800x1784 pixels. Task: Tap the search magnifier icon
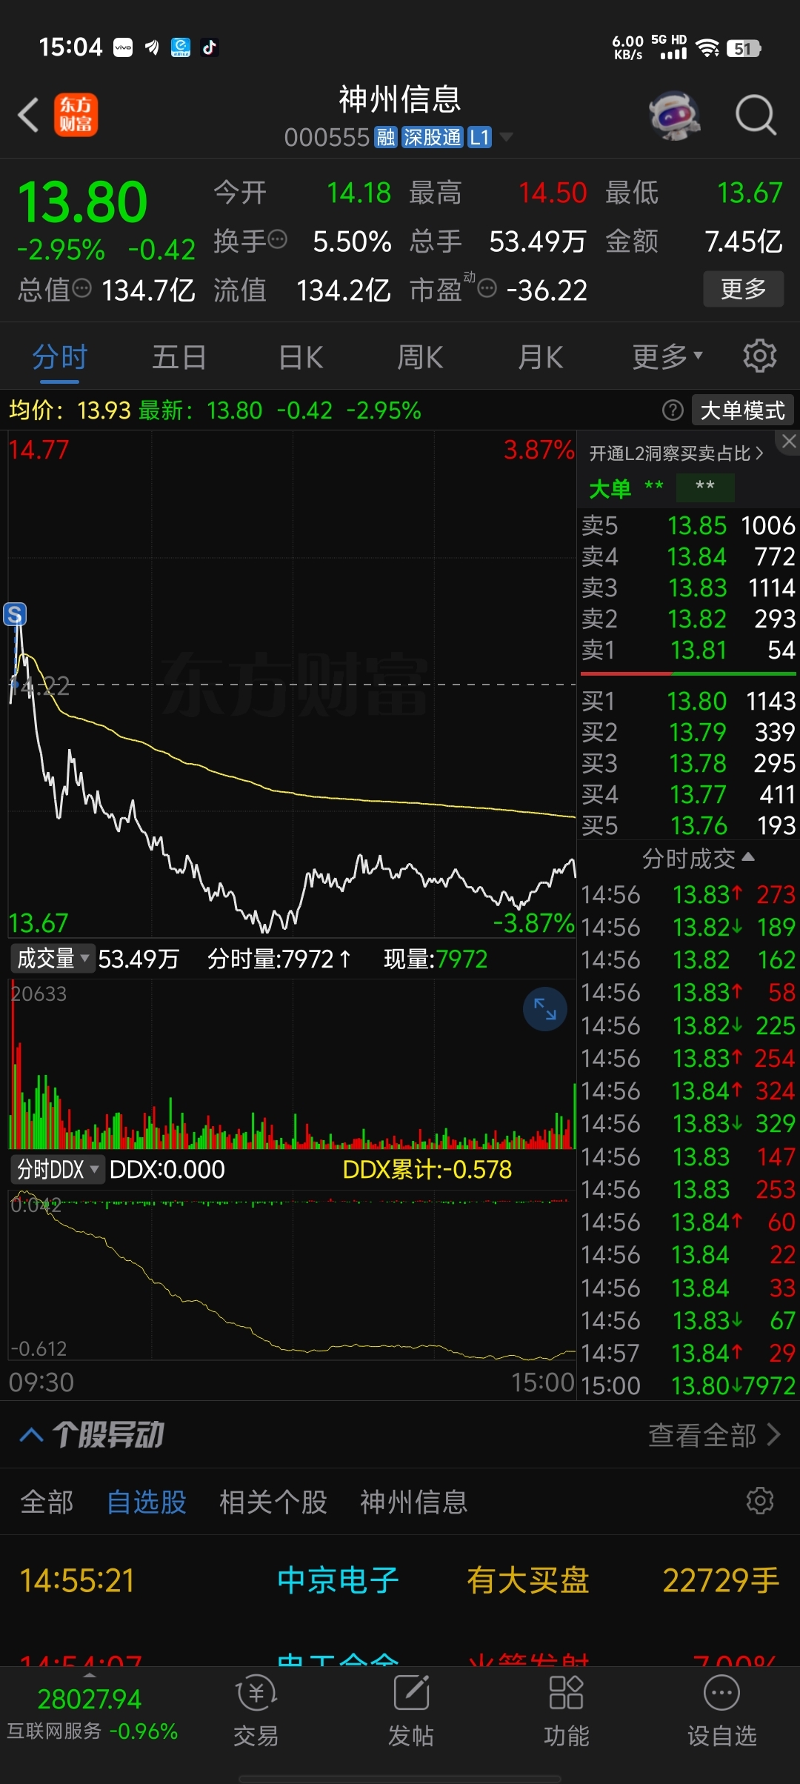click(x=756, y=116)
